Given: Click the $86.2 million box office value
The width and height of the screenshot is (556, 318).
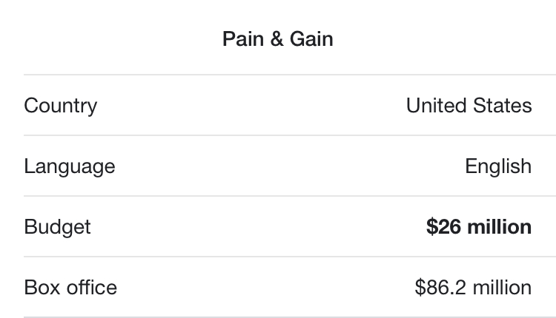Looking at the screenshot, I should [x=474, y=287].
